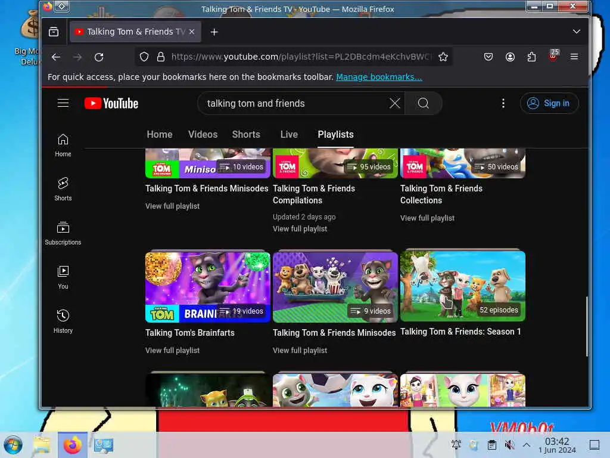The width and height of the screenshot is (610, 458).
Task: Open the Brainfarts 19 videos thumbnail
Action: [x=208, y=287]
